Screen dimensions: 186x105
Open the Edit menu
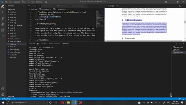click(x=11, y=2)
